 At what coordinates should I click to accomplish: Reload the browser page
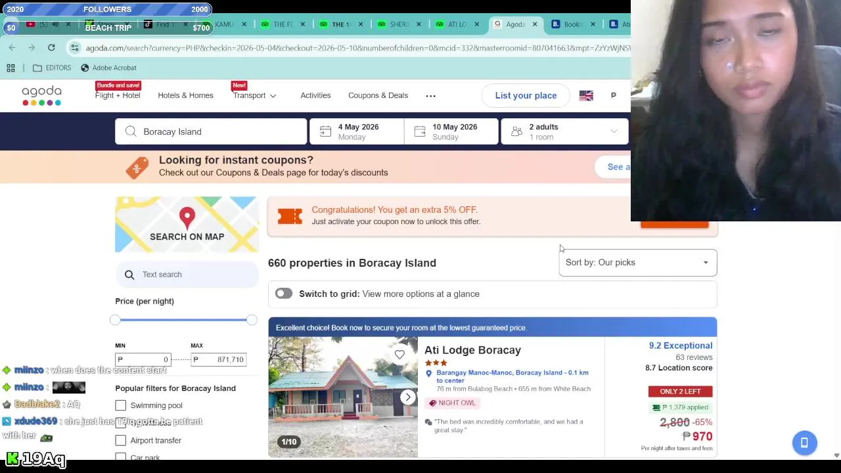click(51, 47)
